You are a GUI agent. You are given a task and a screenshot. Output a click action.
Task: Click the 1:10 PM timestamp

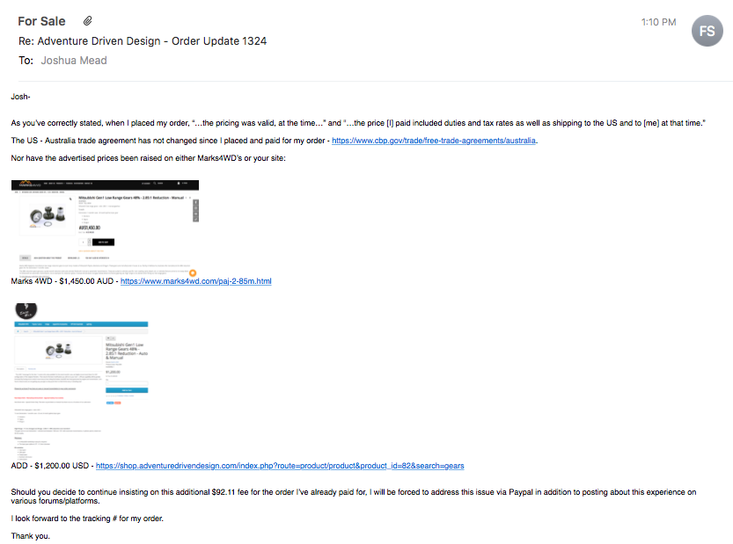[658, 22]
